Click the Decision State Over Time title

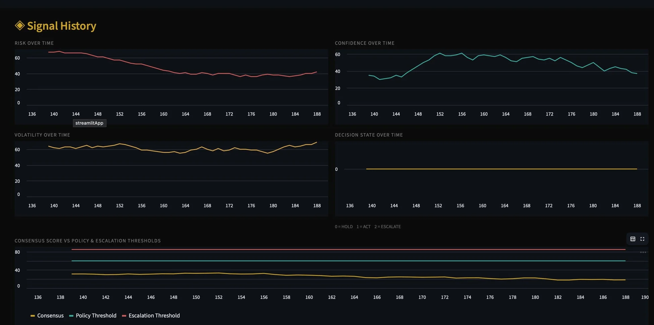[369, 135]
